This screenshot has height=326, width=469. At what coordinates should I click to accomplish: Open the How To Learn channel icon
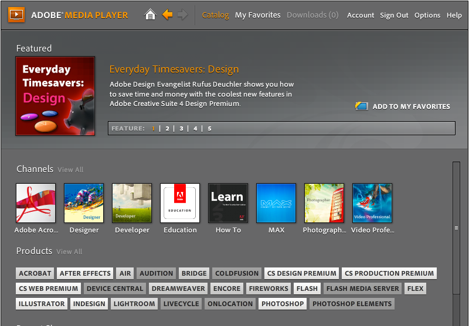pyautogui.click(x=228, y=203)
